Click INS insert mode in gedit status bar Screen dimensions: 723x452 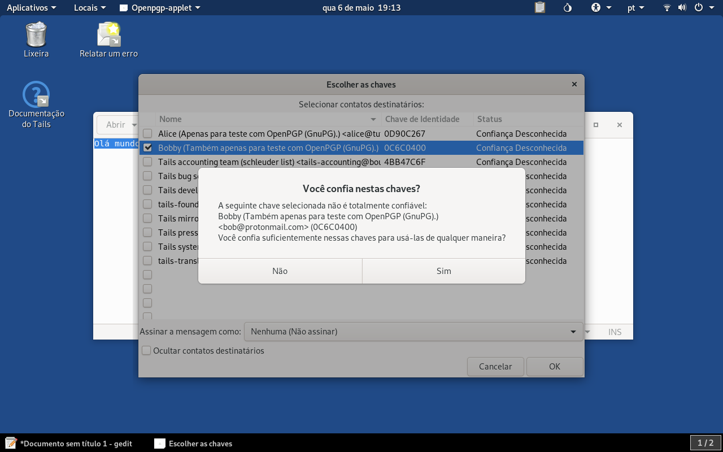tap(615, 332)
